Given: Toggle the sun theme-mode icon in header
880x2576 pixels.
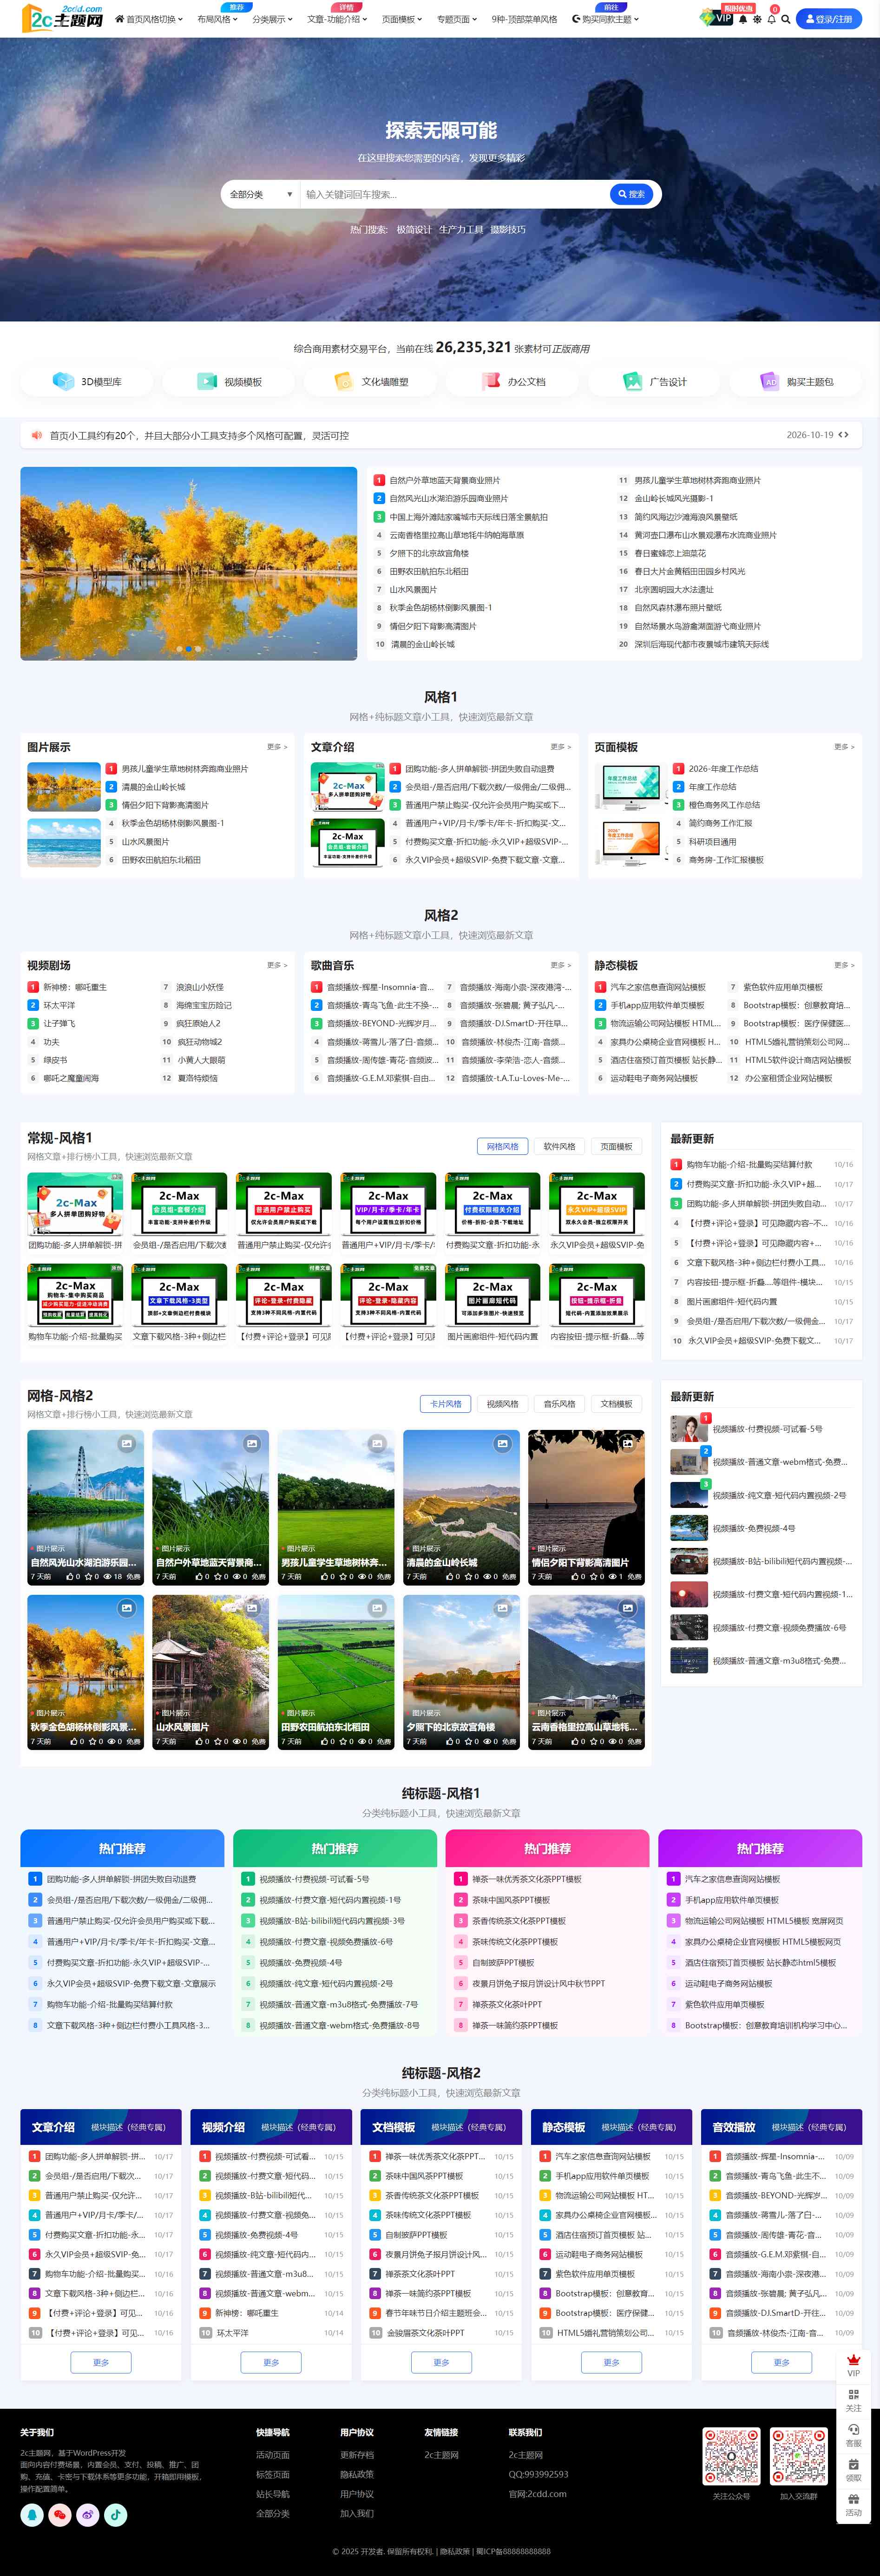Looking at the screenshot, I should coord(757,19).
